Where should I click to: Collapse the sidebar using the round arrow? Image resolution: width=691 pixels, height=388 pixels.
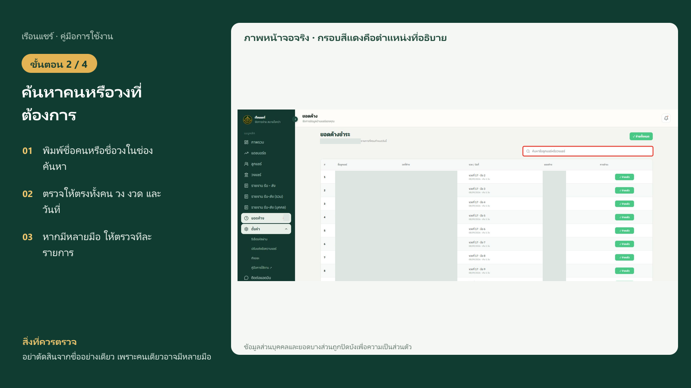tap(295, 119)
